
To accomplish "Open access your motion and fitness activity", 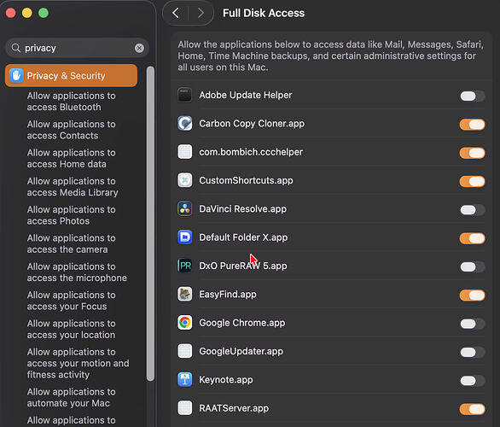I will point(78,363).
